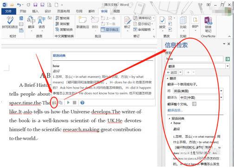Viewport: 235px width, 168px height.
Task: Open the File menu tab
Action: point(8,11)
